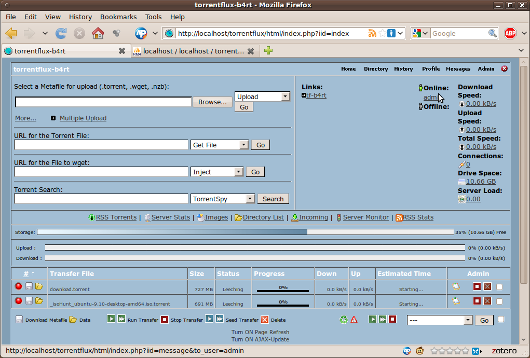
Task: Open the data folder icon for download.torrent
Action: (39, 286)
